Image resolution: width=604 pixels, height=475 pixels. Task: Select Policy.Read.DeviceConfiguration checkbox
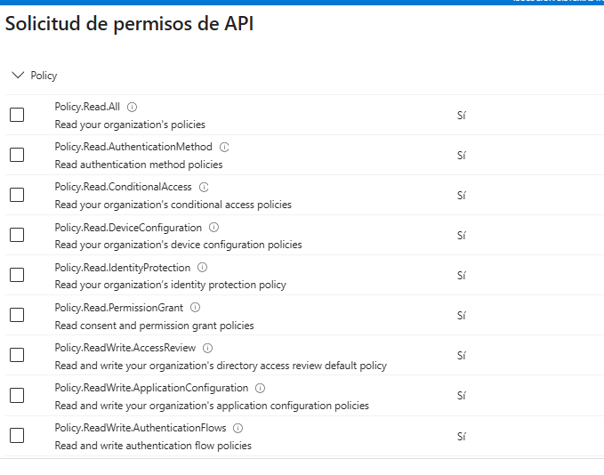pos(17,235)
